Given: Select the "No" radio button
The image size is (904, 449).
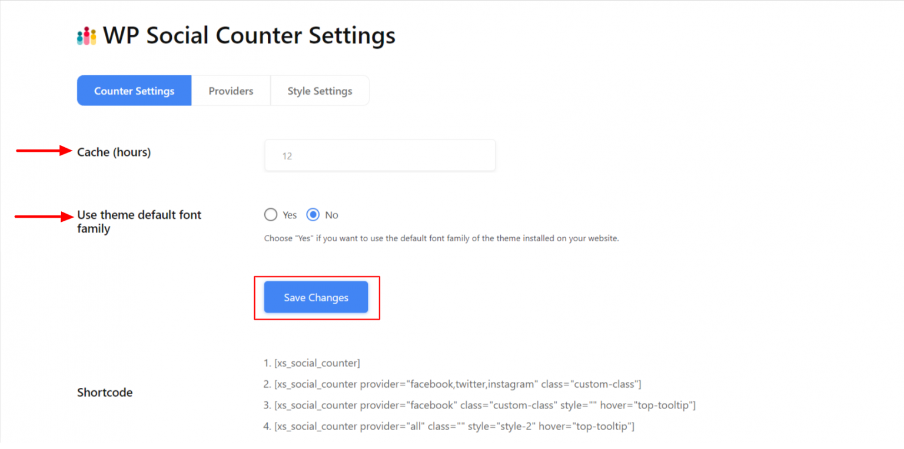Looking at the screenshot, I should (314, 215).
